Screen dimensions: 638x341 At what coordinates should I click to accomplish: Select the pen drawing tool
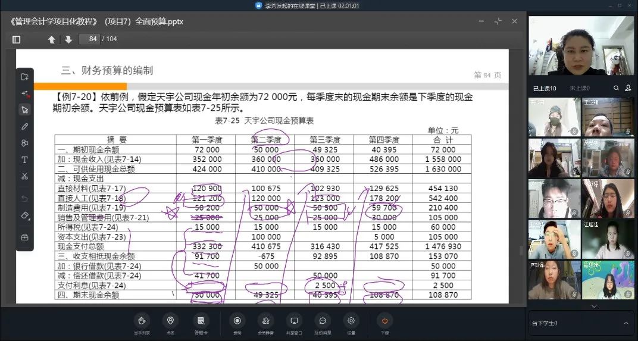[x=24, y=126]
